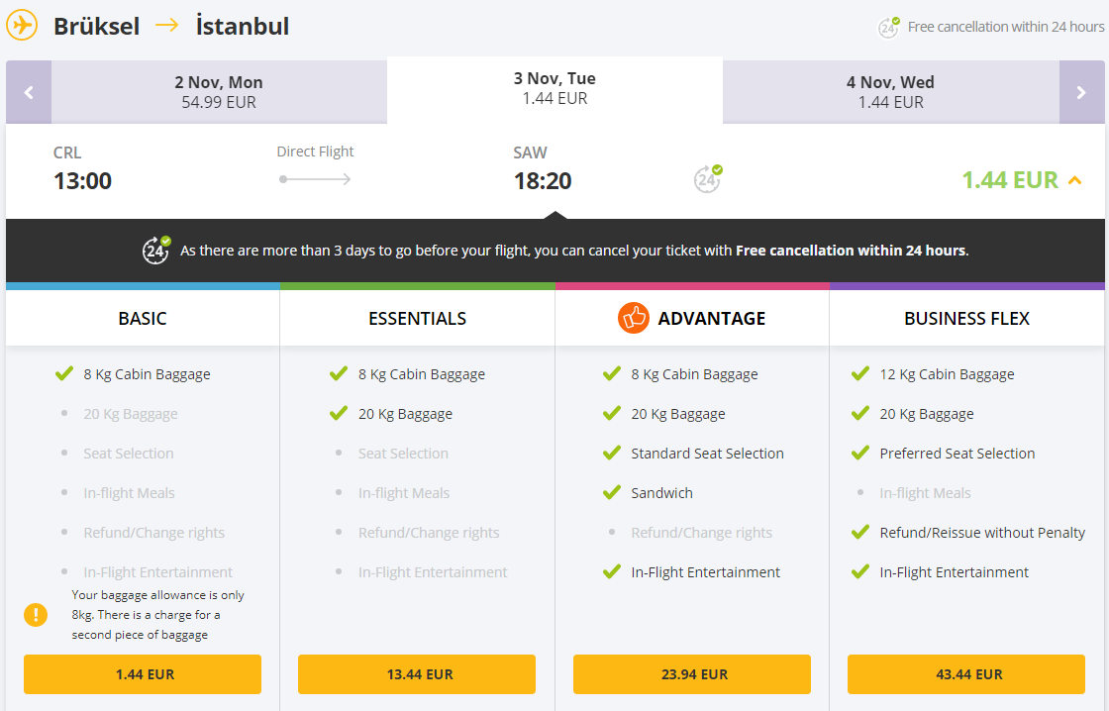Click the Direct Flight arrow indicator

pos(315,179)
